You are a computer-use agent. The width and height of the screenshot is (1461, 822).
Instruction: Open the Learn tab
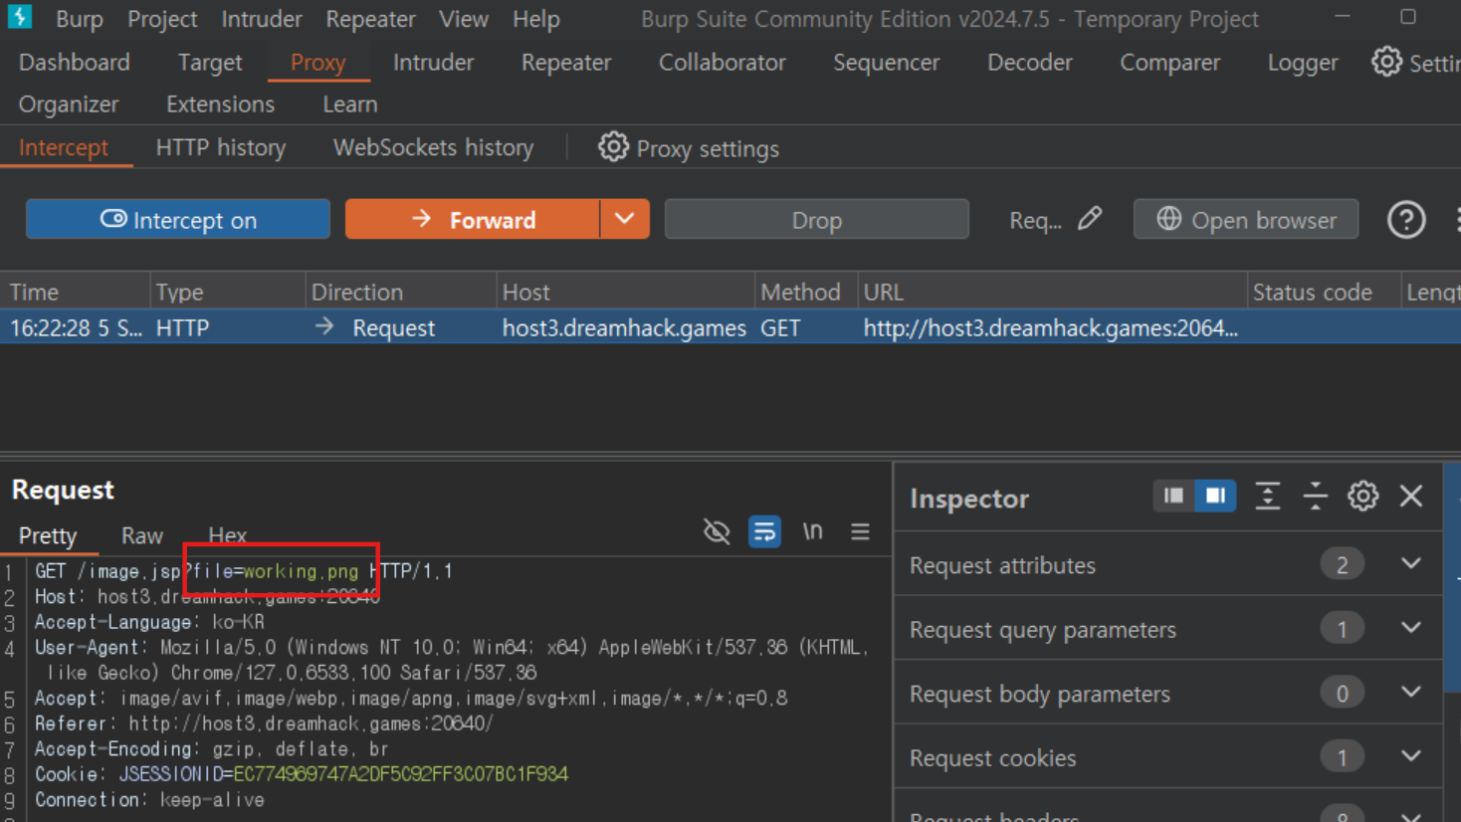(350, 103)
